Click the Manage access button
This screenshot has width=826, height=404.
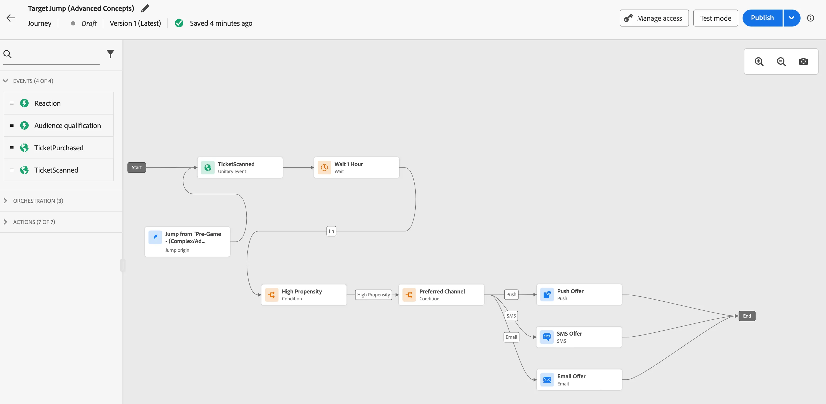654,18
